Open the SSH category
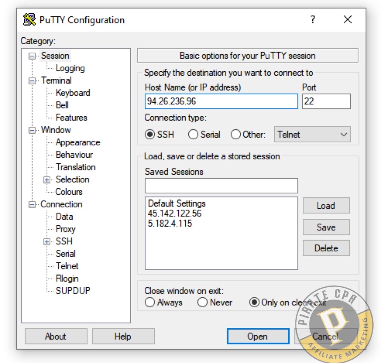 (x=64, y=241)
